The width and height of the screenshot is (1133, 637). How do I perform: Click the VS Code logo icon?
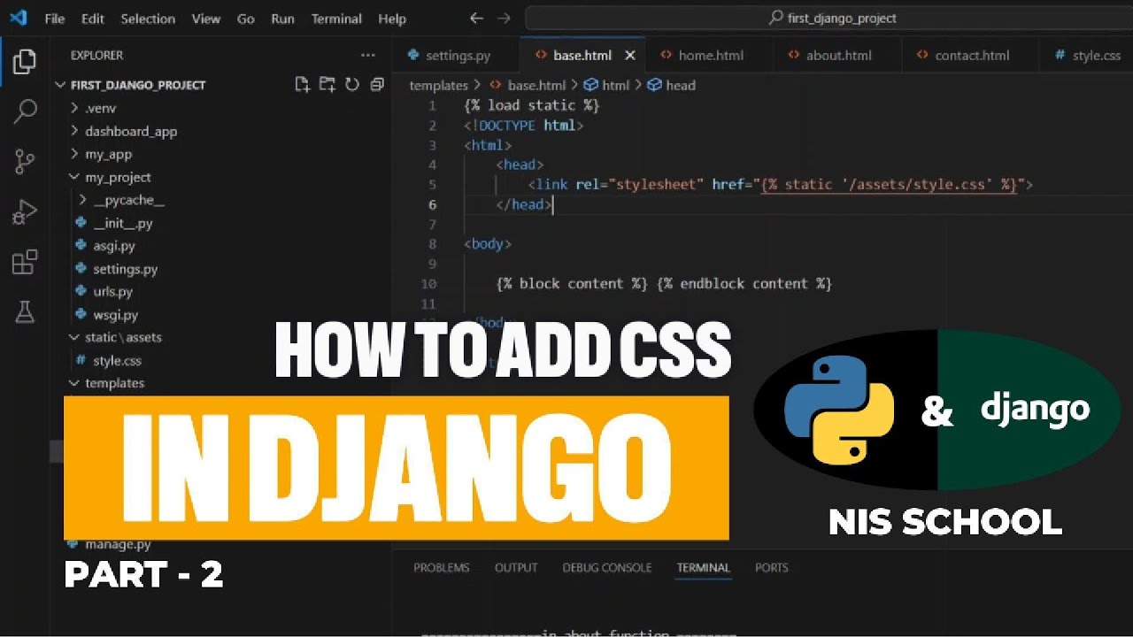pos(19,18)
